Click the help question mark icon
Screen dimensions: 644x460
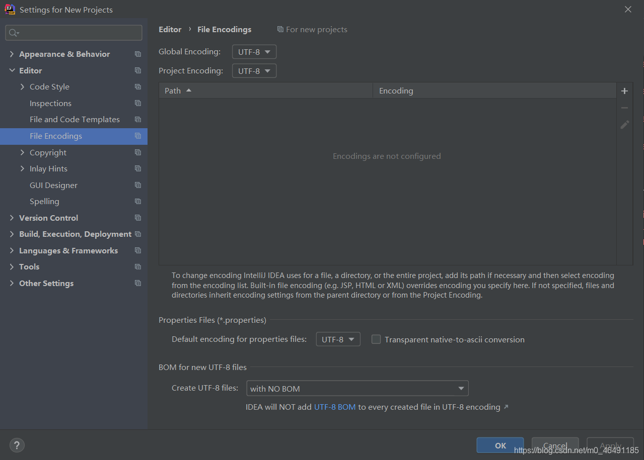pos(17,445)
